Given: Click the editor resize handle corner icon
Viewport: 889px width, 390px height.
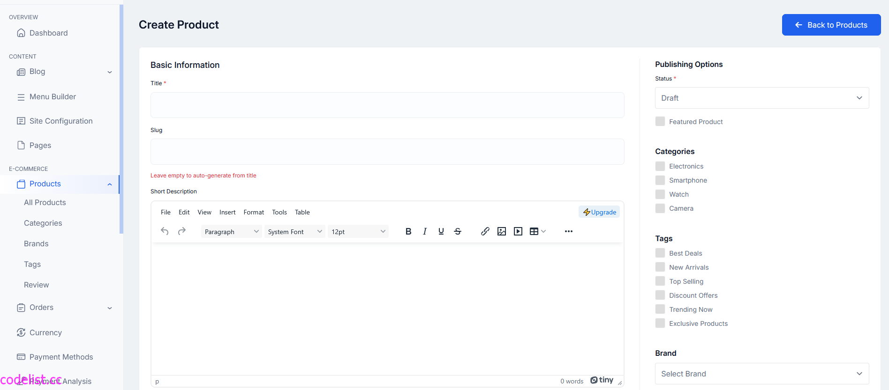Looking at the screenshot, I should click(x=619, y=383).
